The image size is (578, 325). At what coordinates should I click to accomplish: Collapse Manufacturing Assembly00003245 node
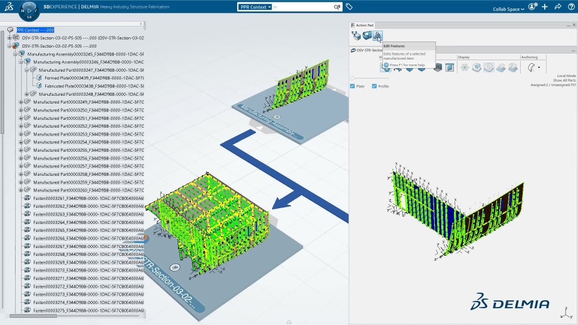16,54
